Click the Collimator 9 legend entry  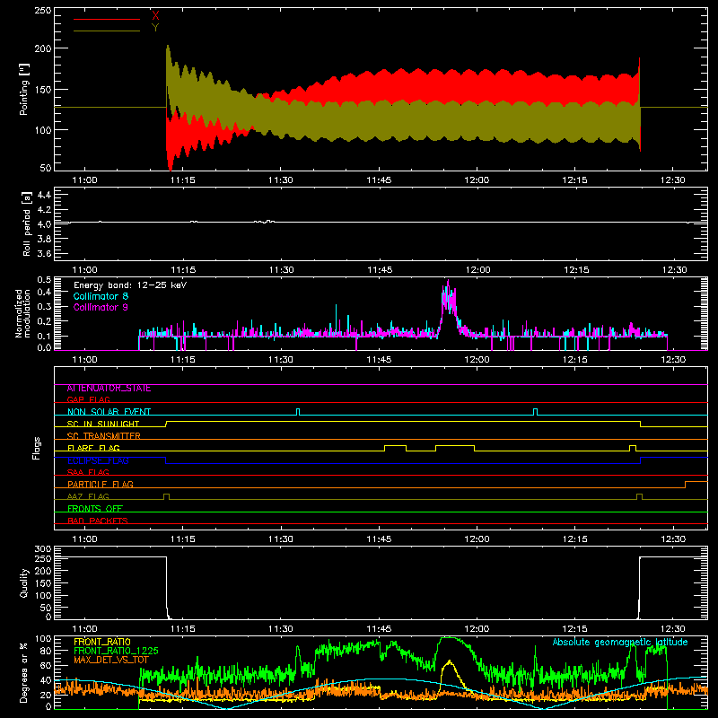click(x=101, y=307)
